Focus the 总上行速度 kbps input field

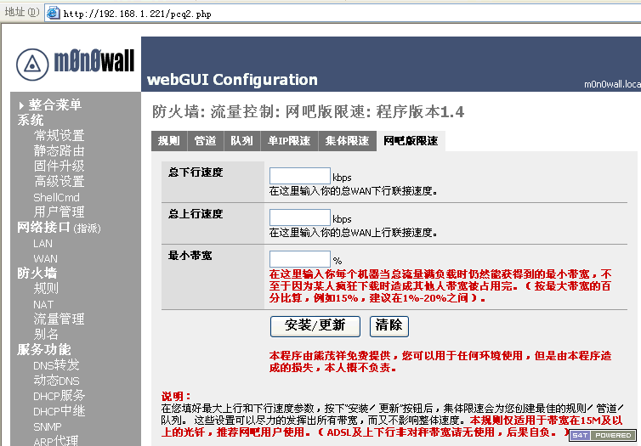point(299,217)
